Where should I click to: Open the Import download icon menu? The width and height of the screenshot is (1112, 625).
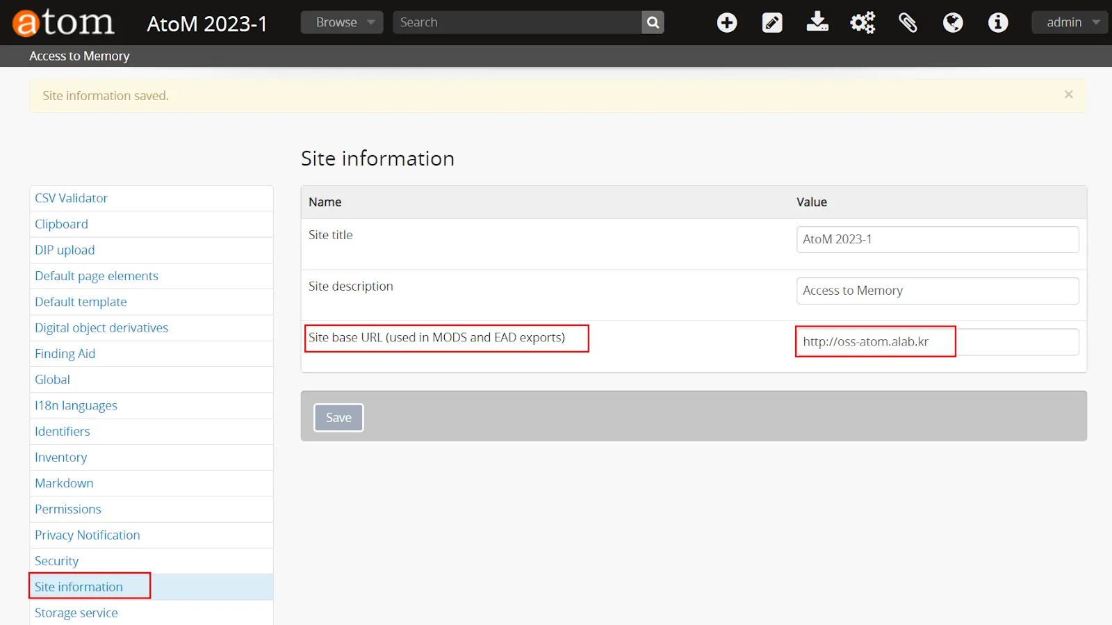click(x=817, y=23)
